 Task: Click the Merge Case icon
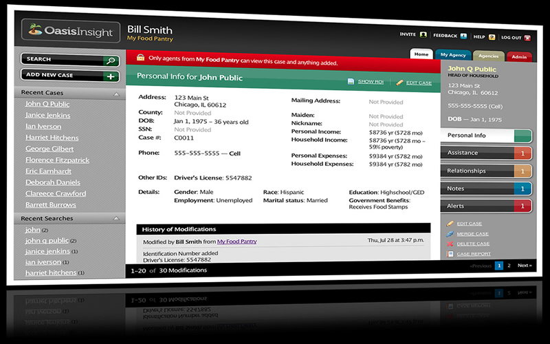[x=450, y=233]
